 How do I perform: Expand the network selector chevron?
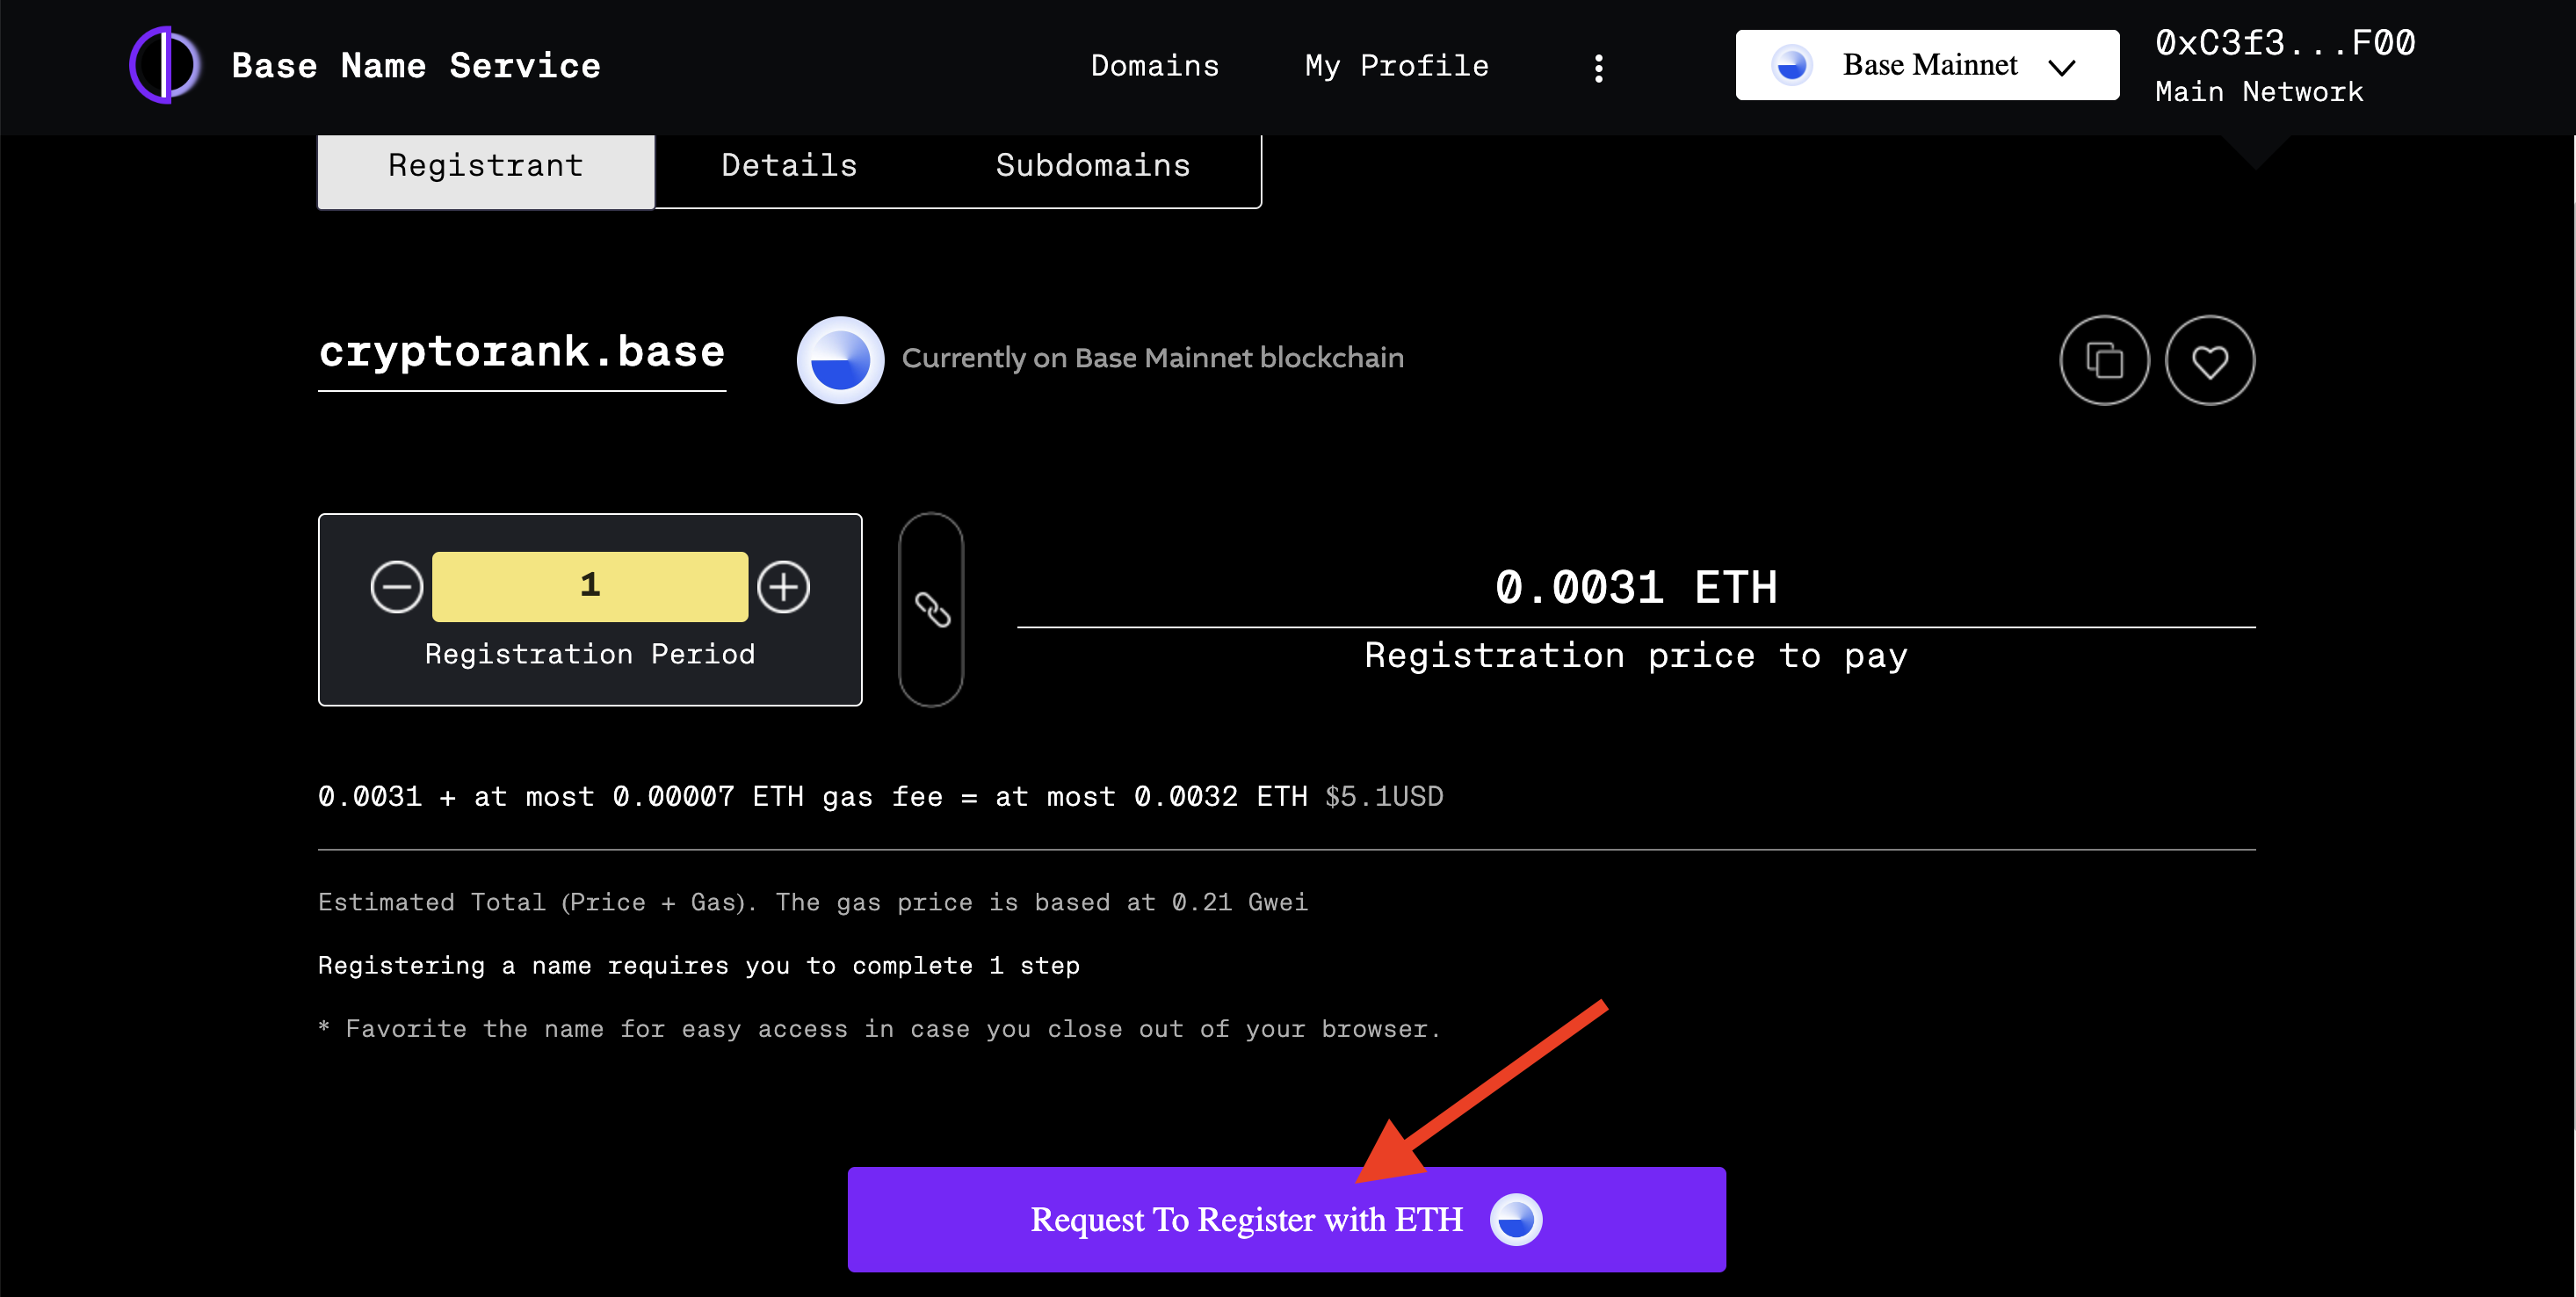2064,66
